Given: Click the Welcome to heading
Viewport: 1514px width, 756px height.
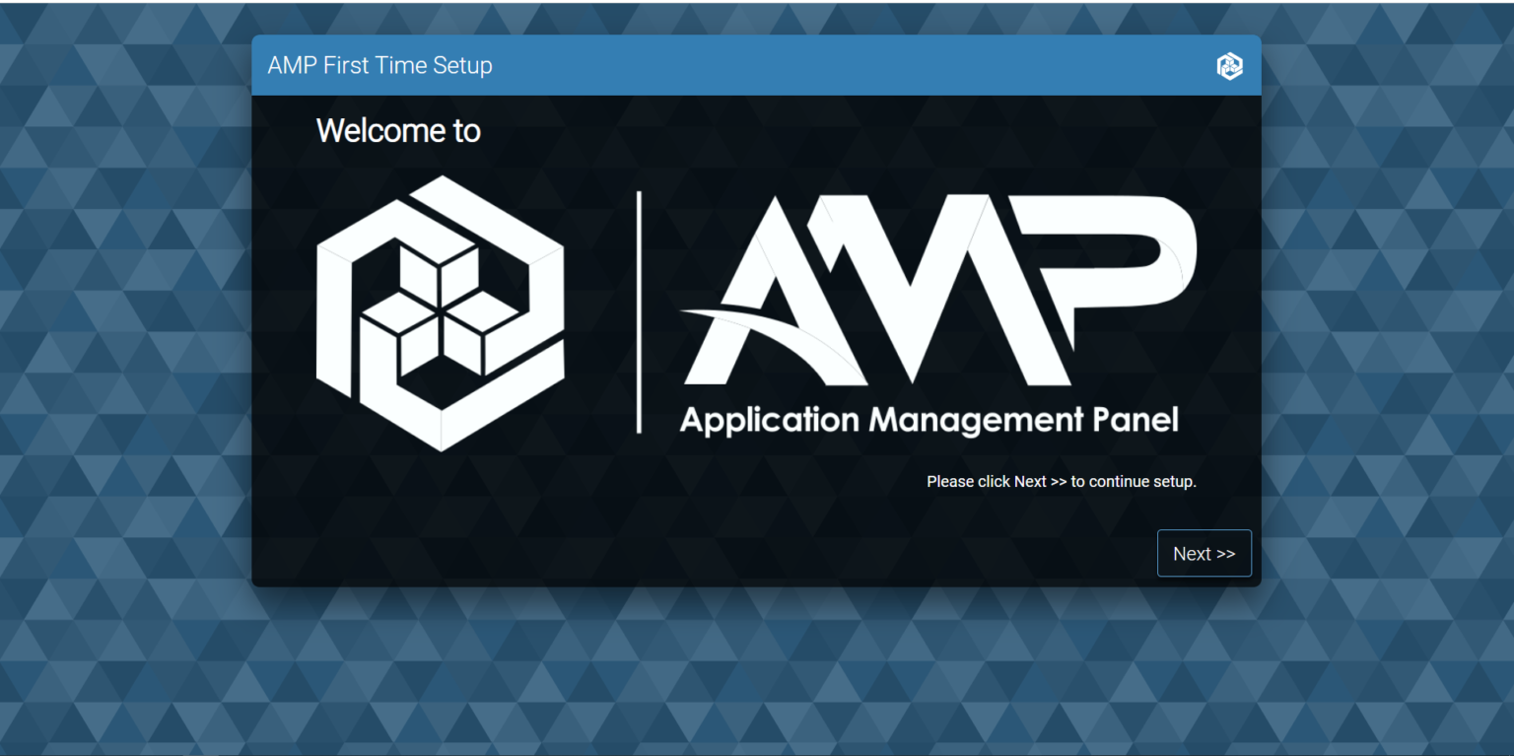Looking at the screenshot, I should [x=397, y=130].
